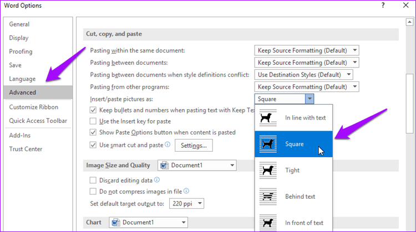Click Insert/paste pictures as label

point(121,99)
